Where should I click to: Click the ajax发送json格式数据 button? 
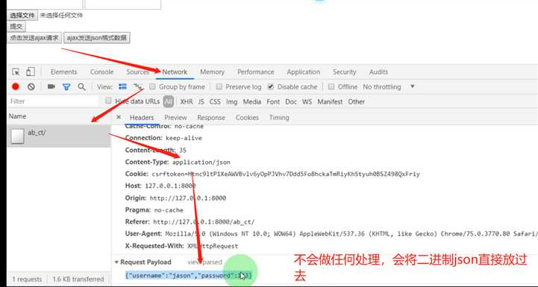pyautogui.click(x=97, y=38)
